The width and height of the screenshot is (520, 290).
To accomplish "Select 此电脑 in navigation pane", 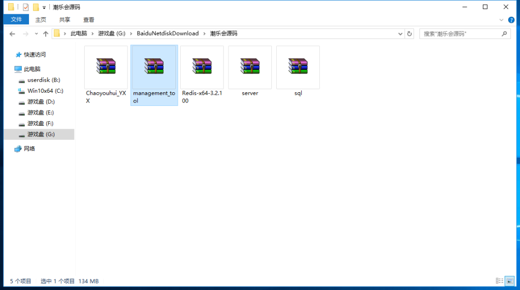I will (x=32, y=69).
